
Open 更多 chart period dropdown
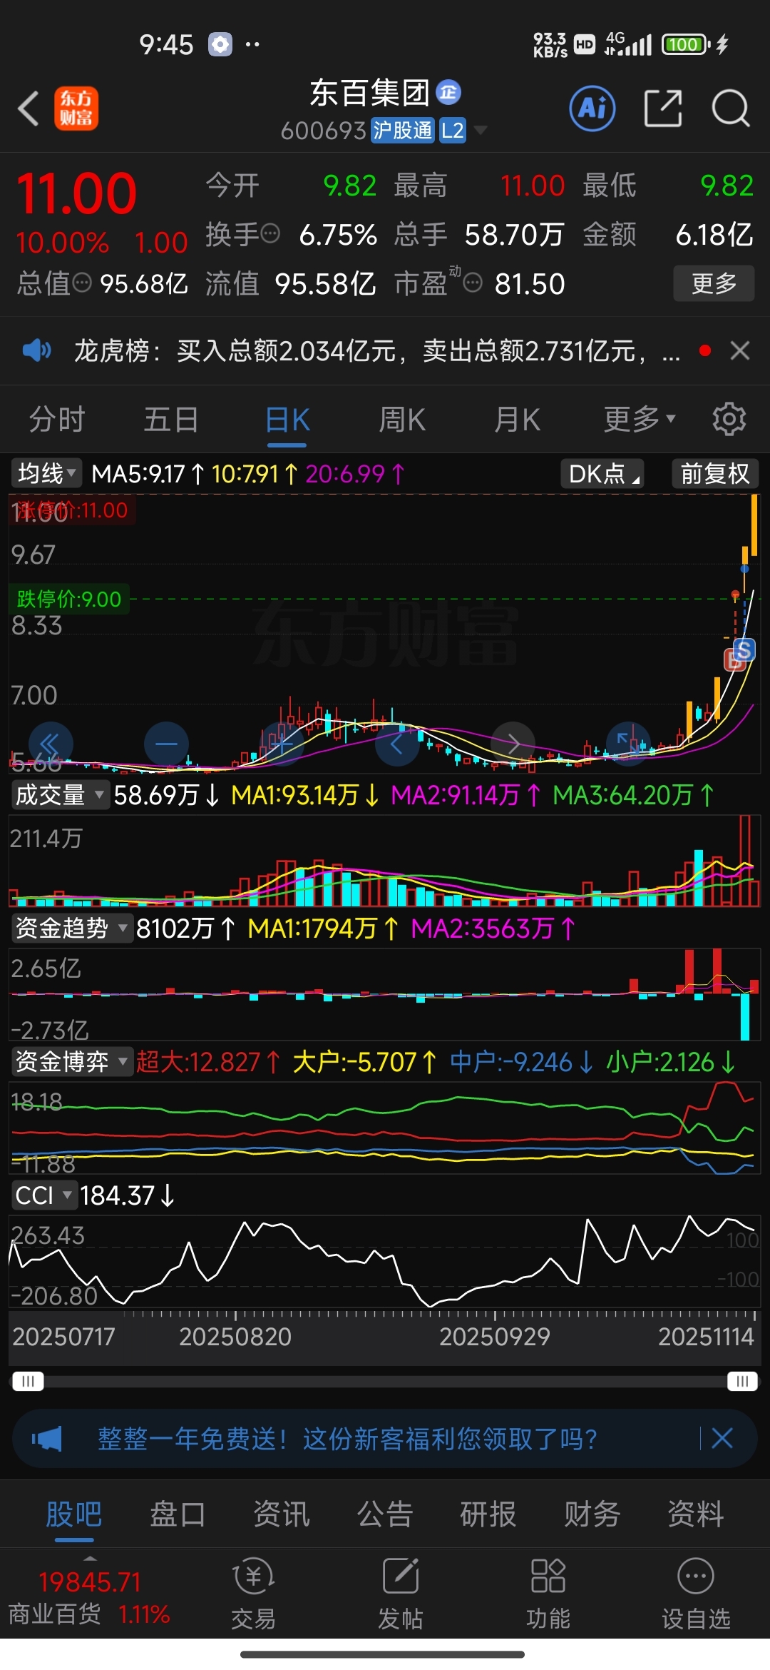click(640, 419)
